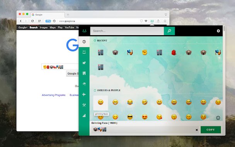Open YouTube in the Google bar
This screenshot has width=235, height=147.
coord(70,27)
